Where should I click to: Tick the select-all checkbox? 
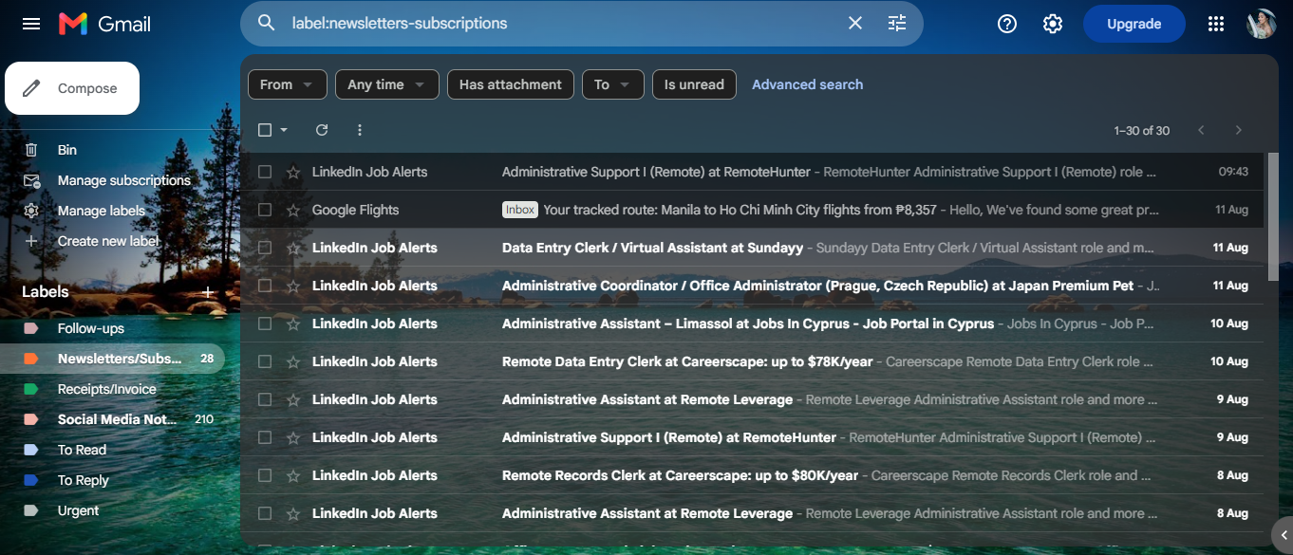click(x=265, y=130)
